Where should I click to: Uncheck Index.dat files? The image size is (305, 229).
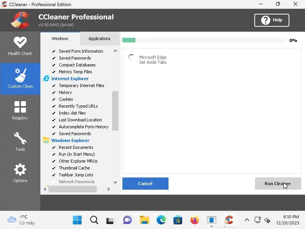tap(54, 113)
